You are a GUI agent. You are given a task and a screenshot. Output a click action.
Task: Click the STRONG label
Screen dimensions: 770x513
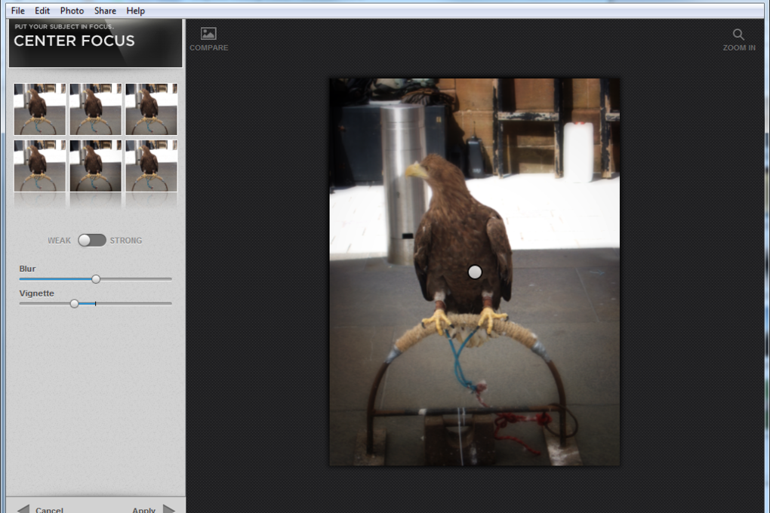click(126, 241)
